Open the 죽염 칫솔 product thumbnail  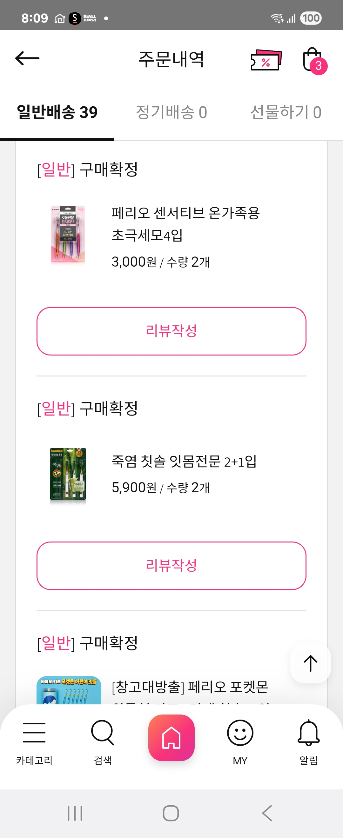(69, 474)
